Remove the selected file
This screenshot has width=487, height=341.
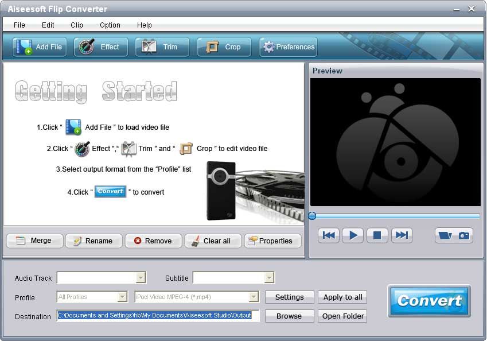pyautogui.click(x=153, y=241)
